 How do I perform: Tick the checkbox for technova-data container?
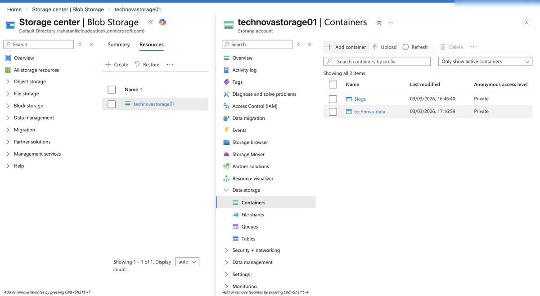point(333,112)
